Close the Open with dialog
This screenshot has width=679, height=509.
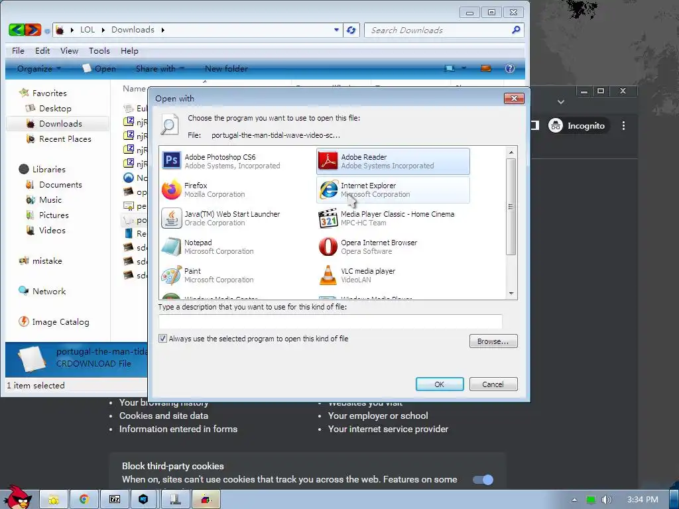point(514,98)
